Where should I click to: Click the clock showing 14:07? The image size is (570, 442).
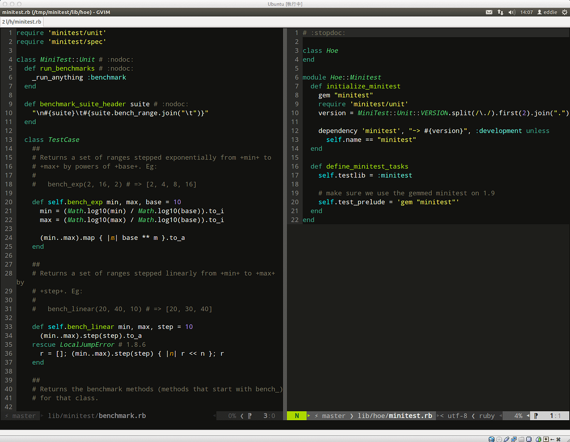coord(526,12)
